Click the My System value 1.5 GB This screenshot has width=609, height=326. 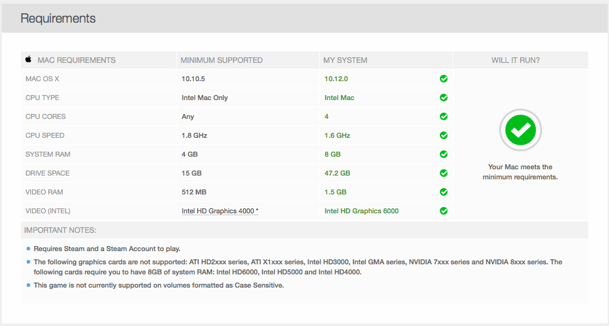coord(335,192)
